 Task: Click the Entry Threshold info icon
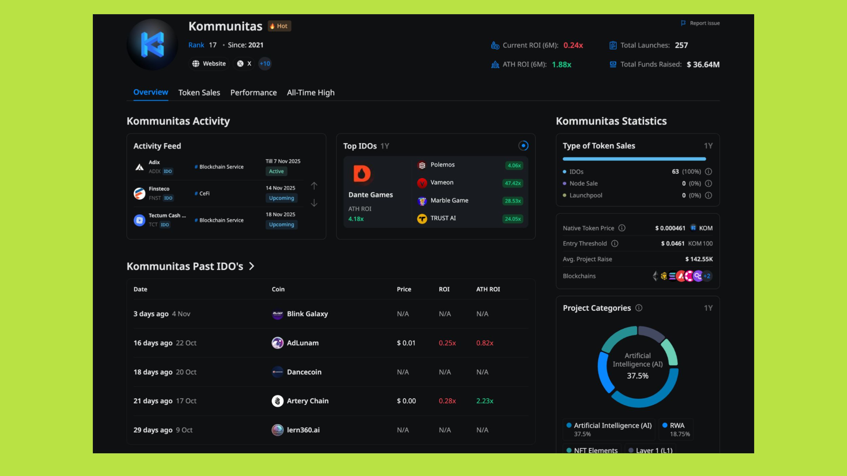(615, 243)
